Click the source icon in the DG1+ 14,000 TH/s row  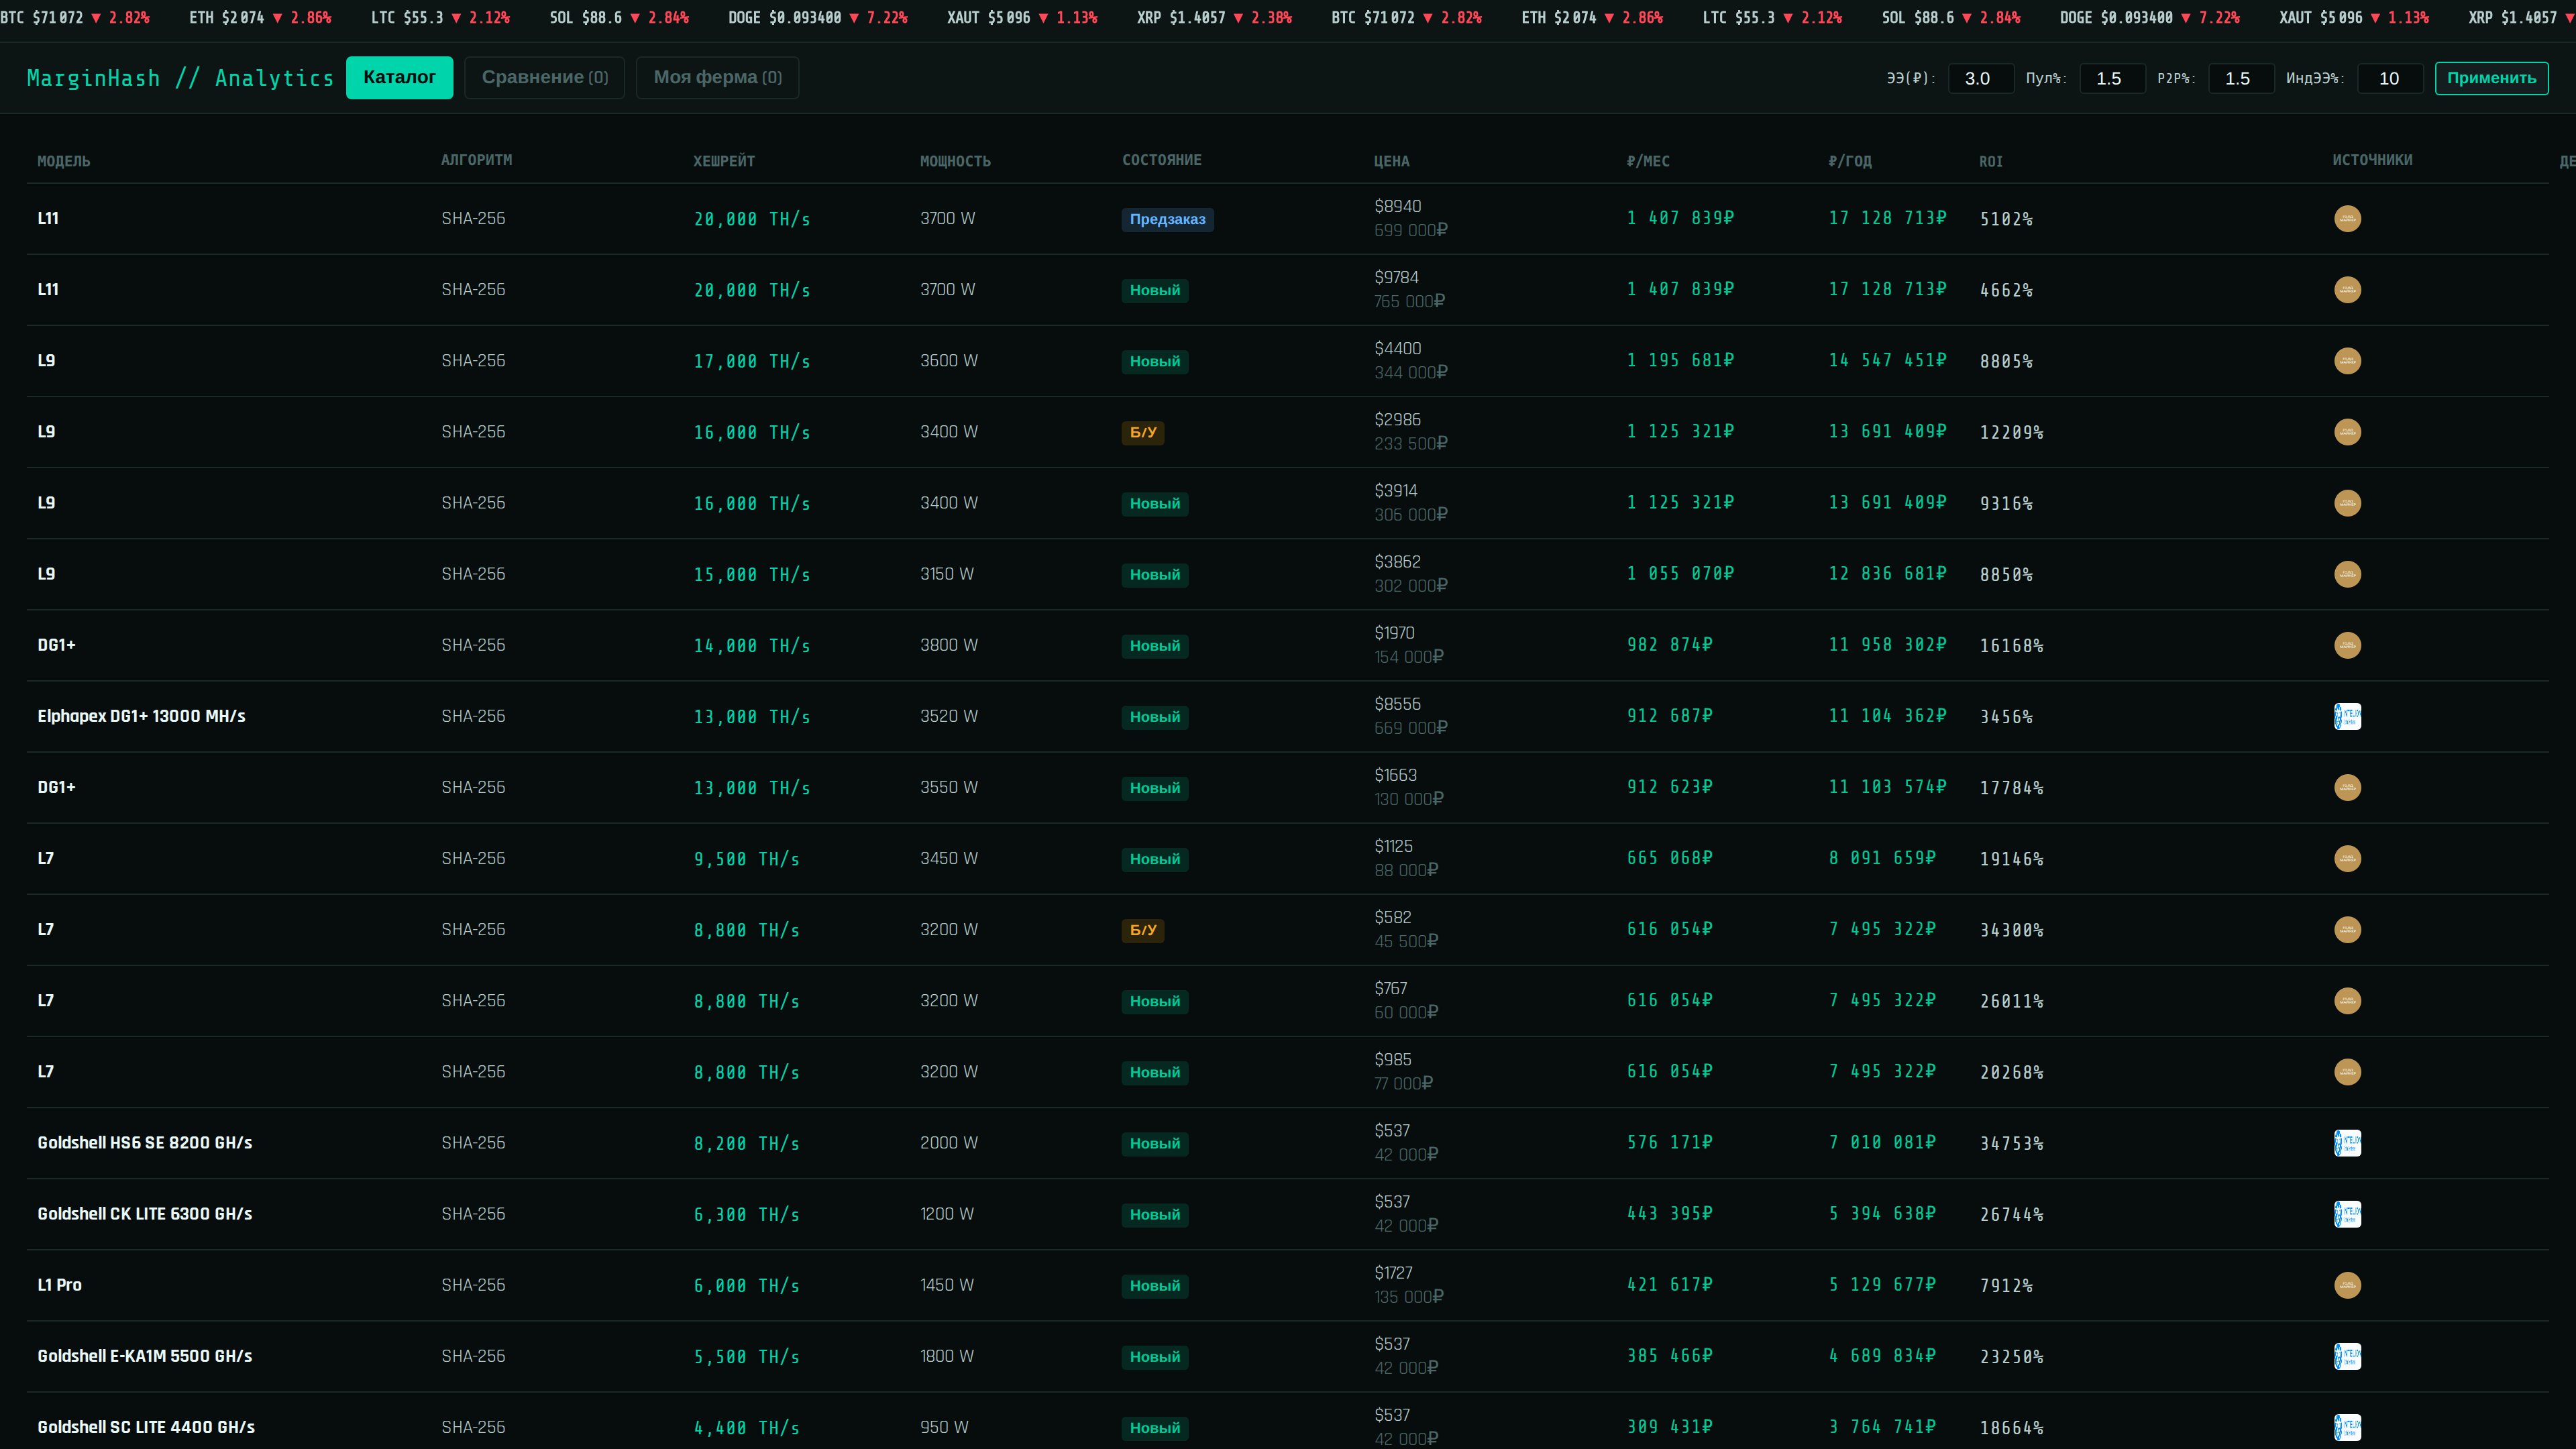(2347, 645)
